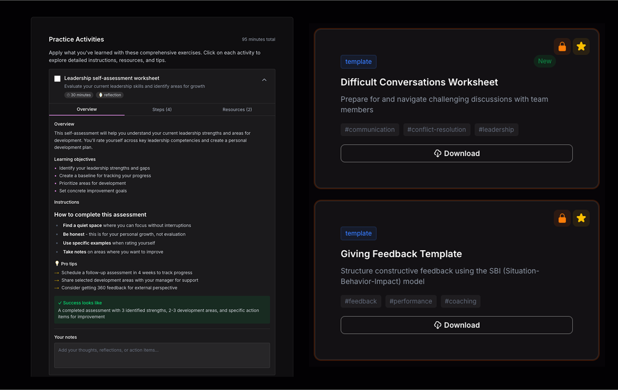618x390 pixels.
Task: Download the Giving Feedback Template
Action: pos(456,325)
